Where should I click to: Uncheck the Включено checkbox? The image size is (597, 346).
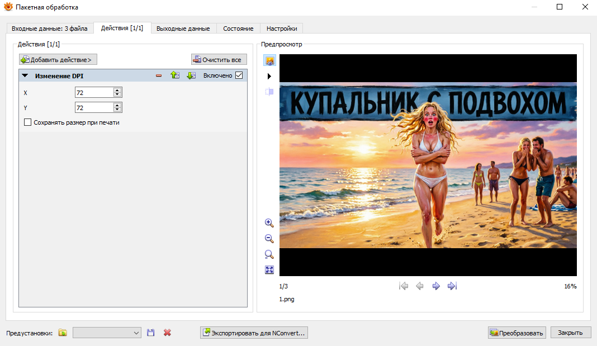pyautogui.click(x=239, y=75)
